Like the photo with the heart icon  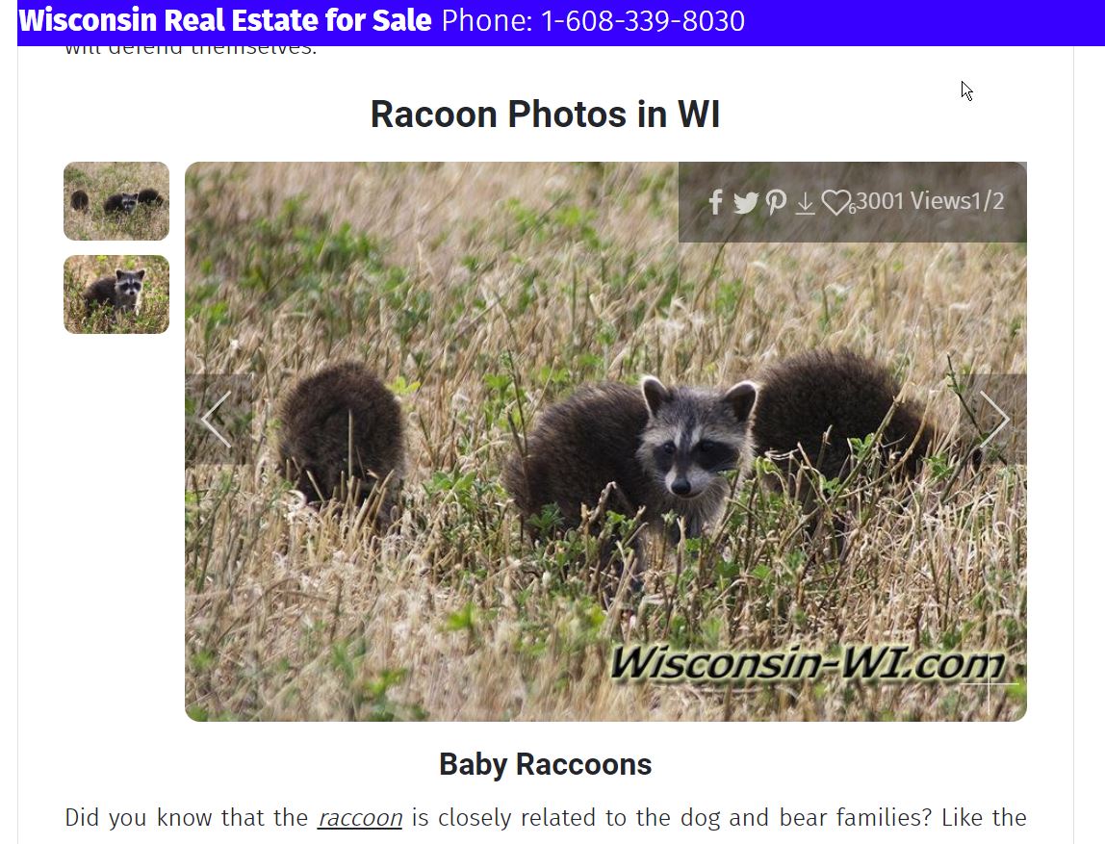pos(835,203)
